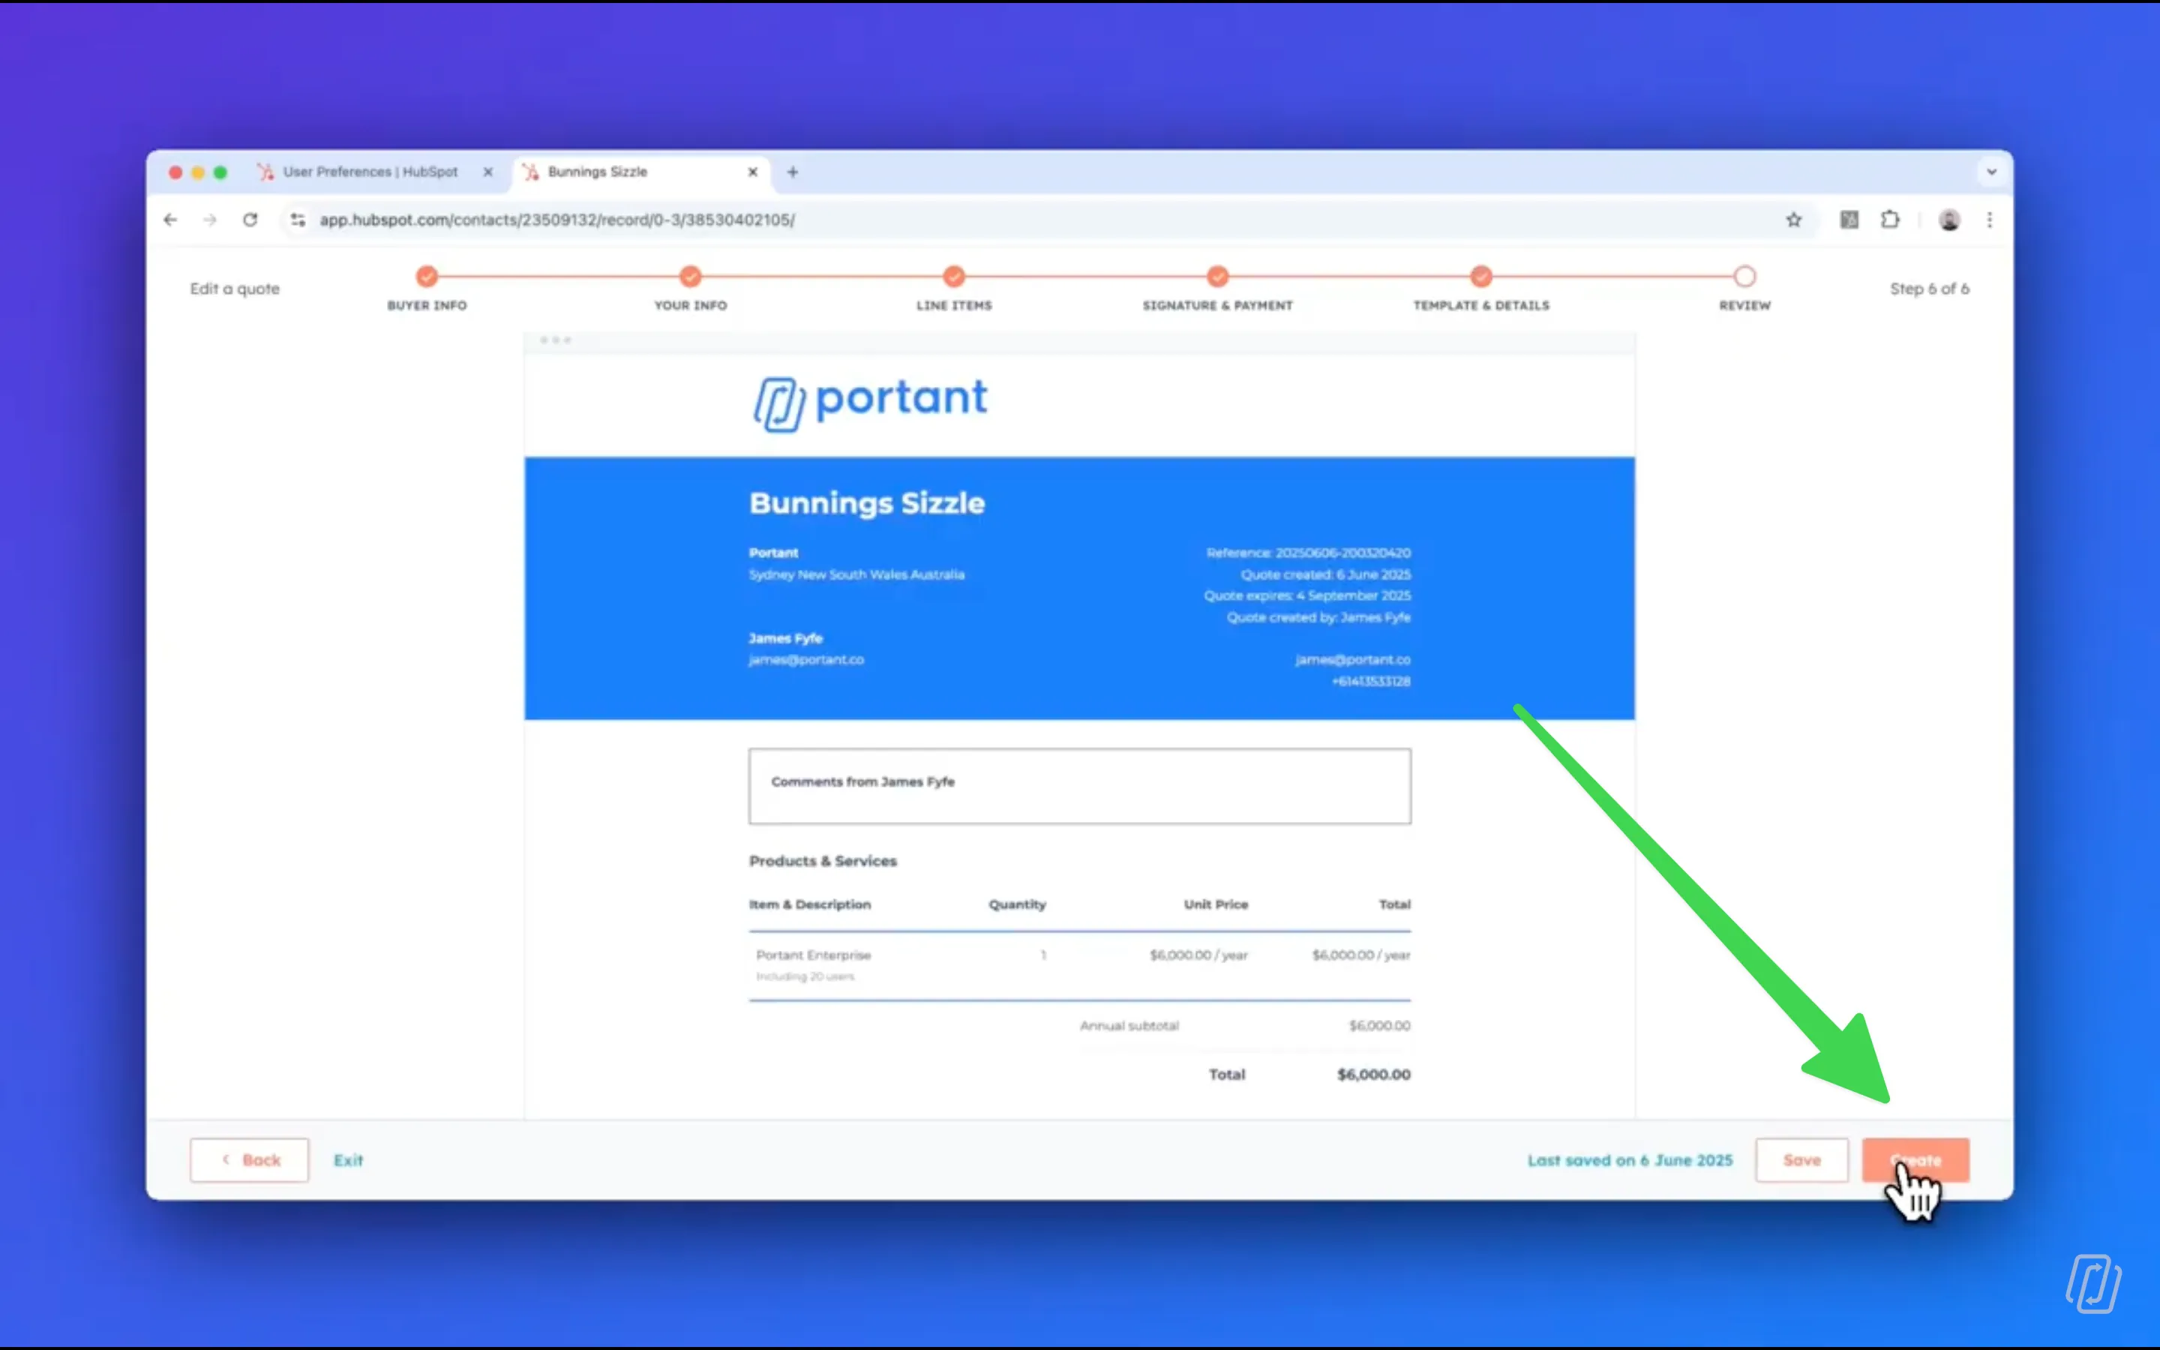Viewport: 2160px width, 1350px height.
Task: Click the +61413533128 phone number
Action: [x=1371, y=681]
